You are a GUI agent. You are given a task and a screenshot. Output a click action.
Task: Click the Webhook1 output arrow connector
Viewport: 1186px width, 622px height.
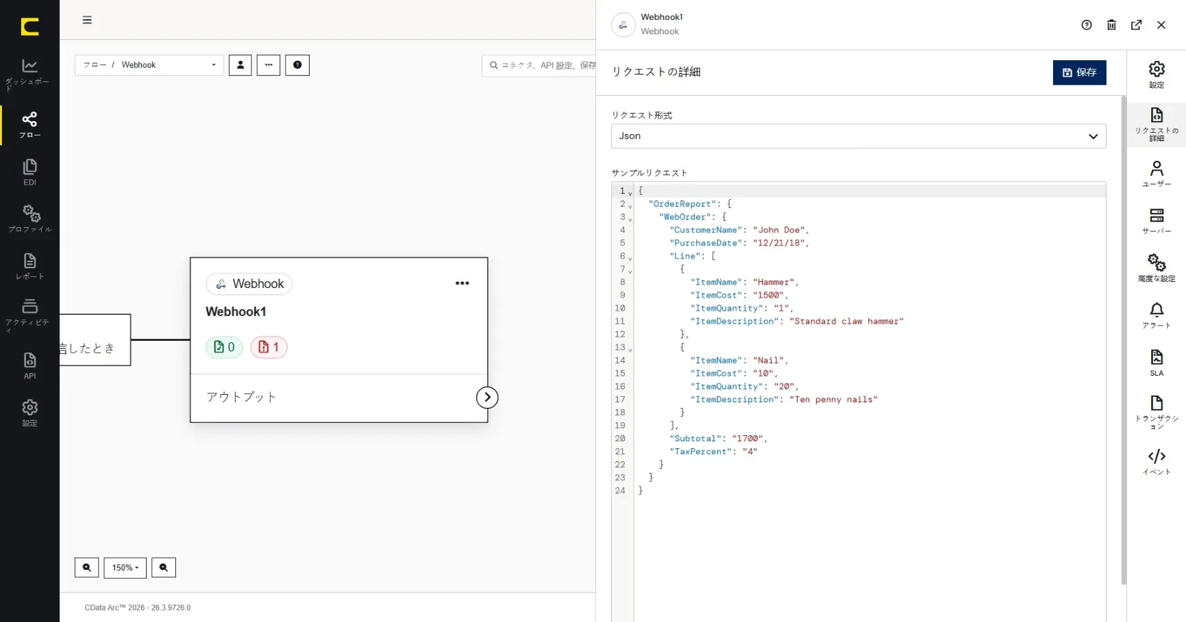click(487, 397)
